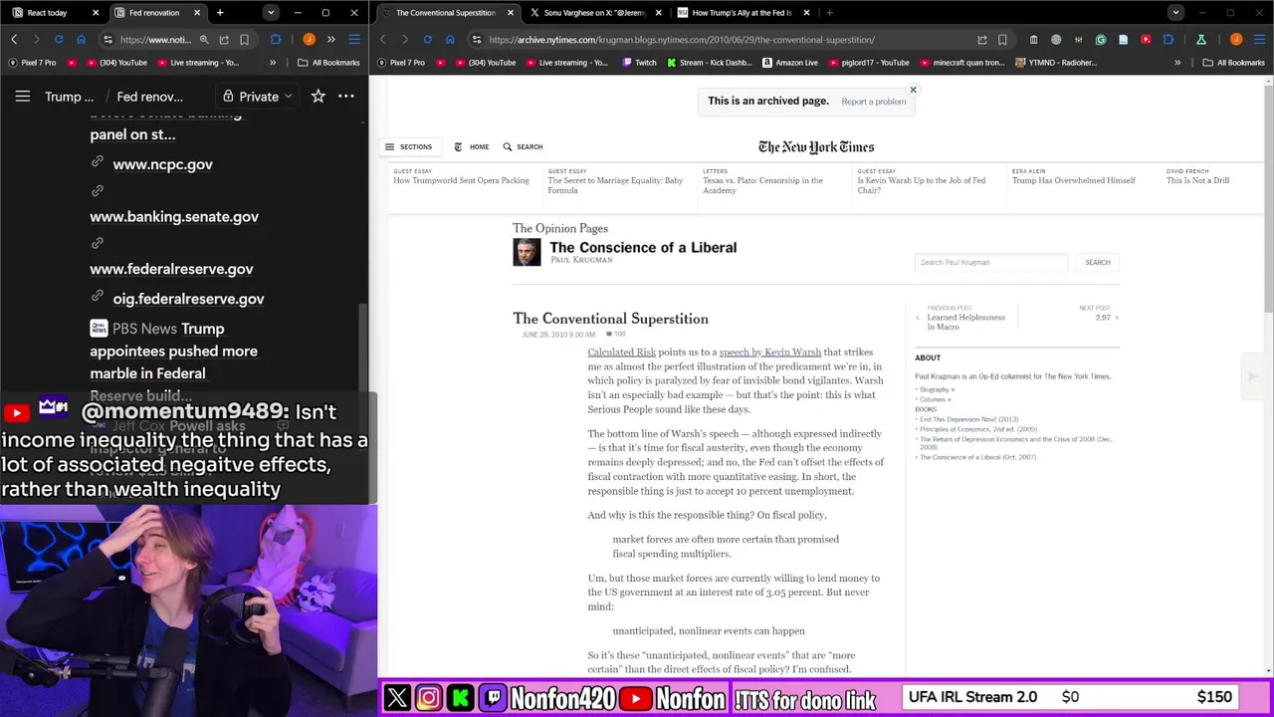Share page icon in right address bar

[982, 40]
